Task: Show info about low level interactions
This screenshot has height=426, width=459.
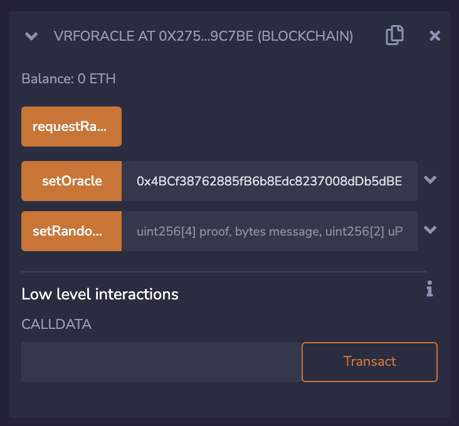Action: pyautogui.click(x=430, y=289)
